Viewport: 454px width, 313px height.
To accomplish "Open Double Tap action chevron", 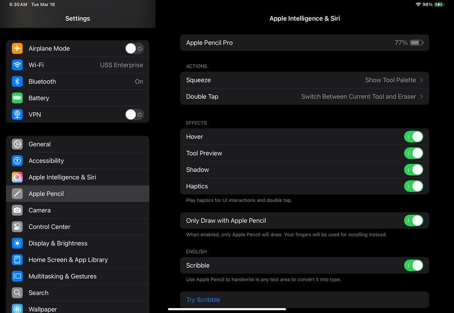I will 421,96.
